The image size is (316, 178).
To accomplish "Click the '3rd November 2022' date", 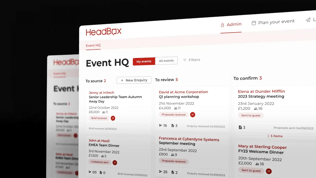I will point(104,152).
